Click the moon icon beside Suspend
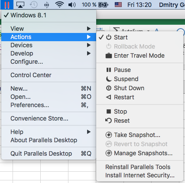185x183 pixels. click(109, 79)
